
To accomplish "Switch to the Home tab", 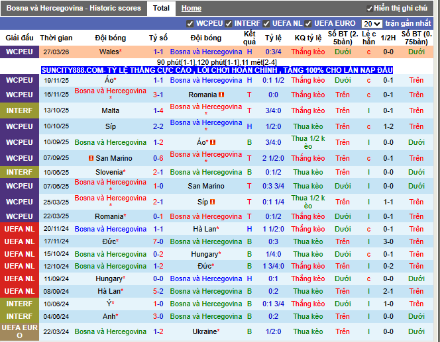I will click(192, 9).
